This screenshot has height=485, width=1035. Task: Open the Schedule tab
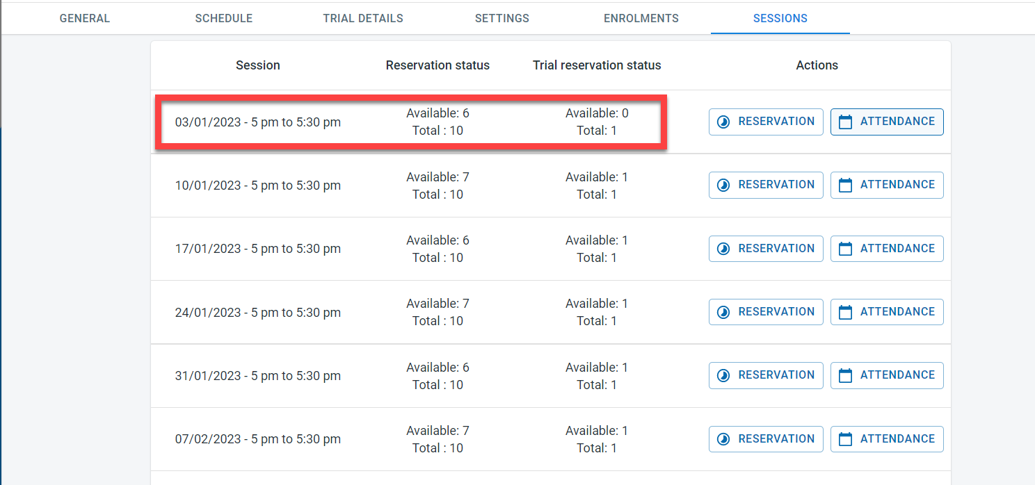click(x=223, y=19)
